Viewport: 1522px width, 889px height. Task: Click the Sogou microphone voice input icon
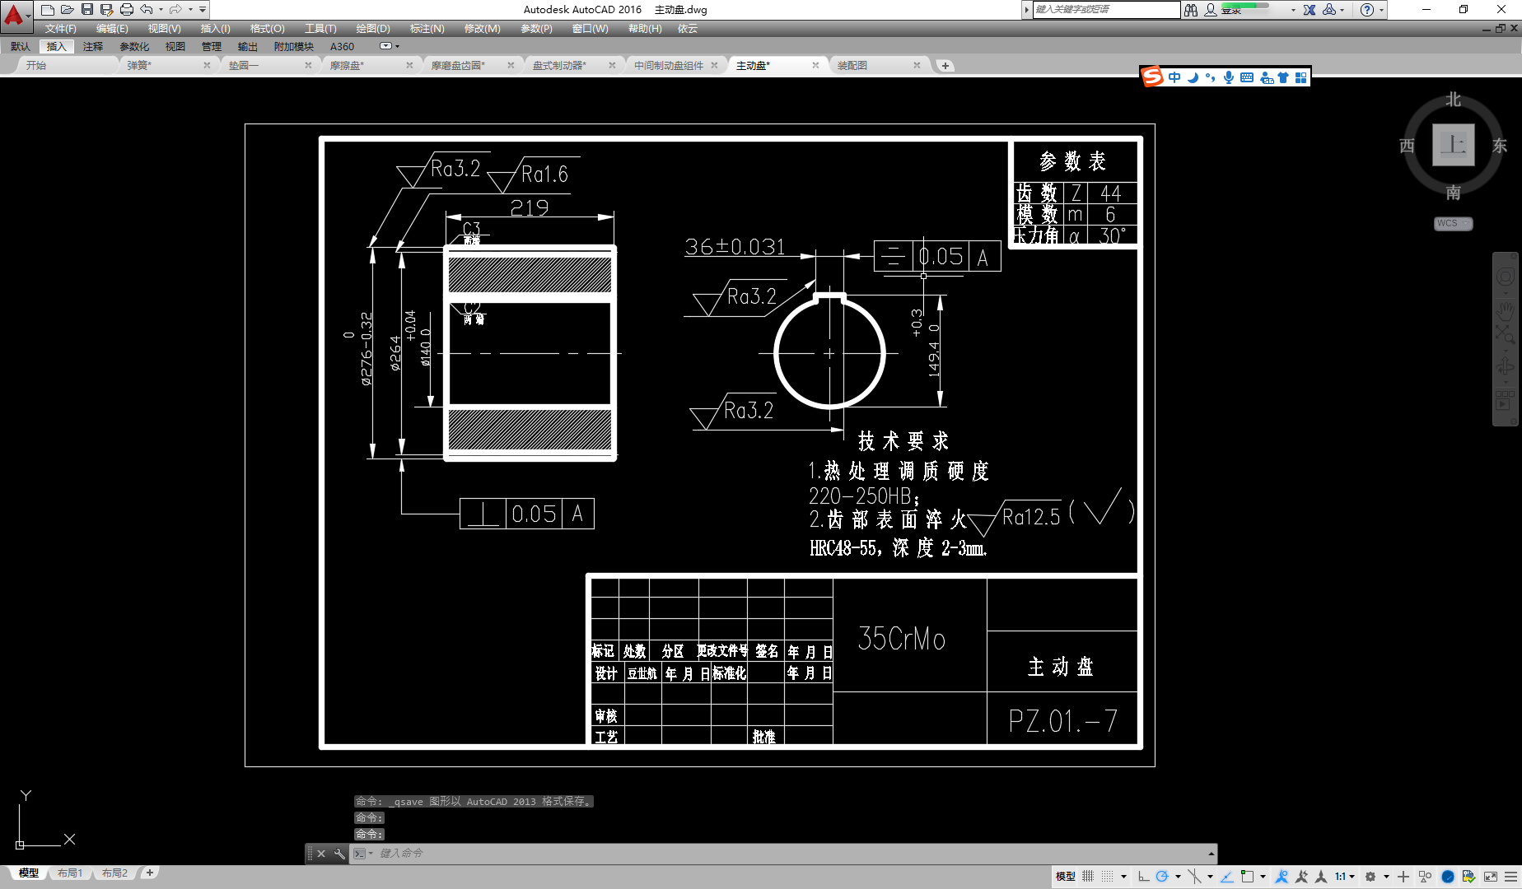point(1229,77)
